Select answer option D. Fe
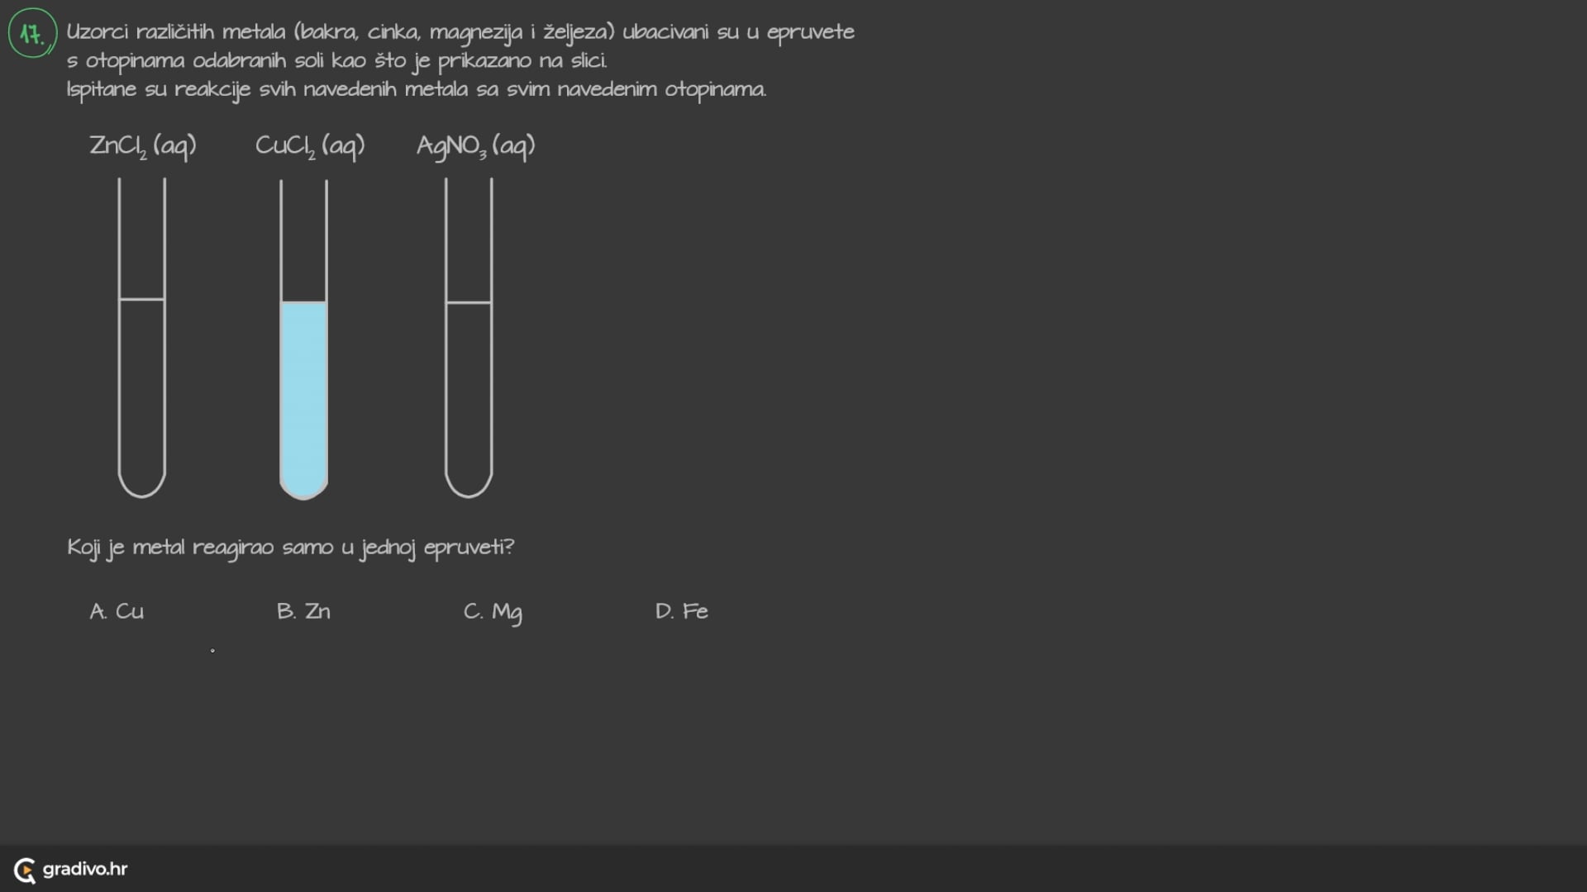The image size is (1587, 892). coord(682,611)
